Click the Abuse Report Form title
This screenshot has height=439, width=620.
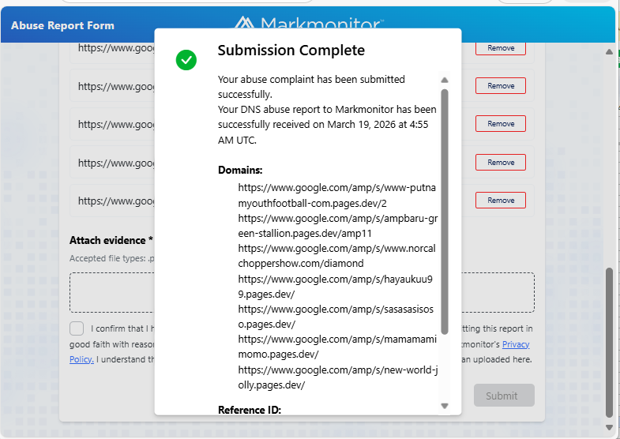click(x=62, y=26)
